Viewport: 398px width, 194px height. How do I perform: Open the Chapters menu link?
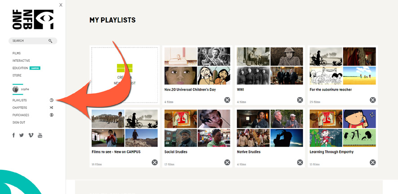point(20,108)
